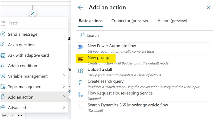Expand Advanced submenu chevron
This screenshot has width=217, height=119.
[x=64, y=107]
